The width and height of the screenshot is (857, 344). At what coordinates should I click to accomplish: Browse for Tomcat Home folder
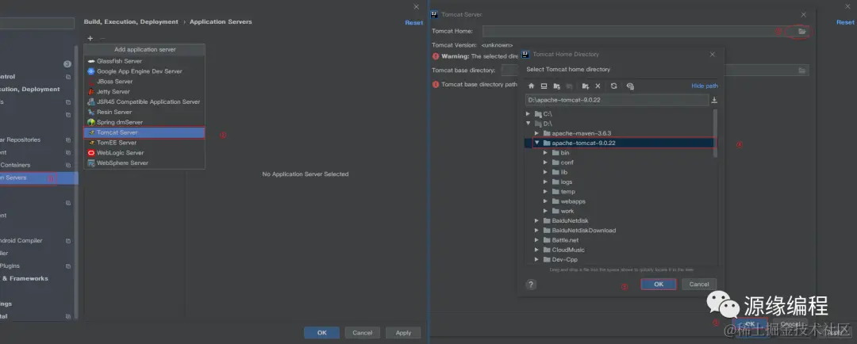(801, 32)
